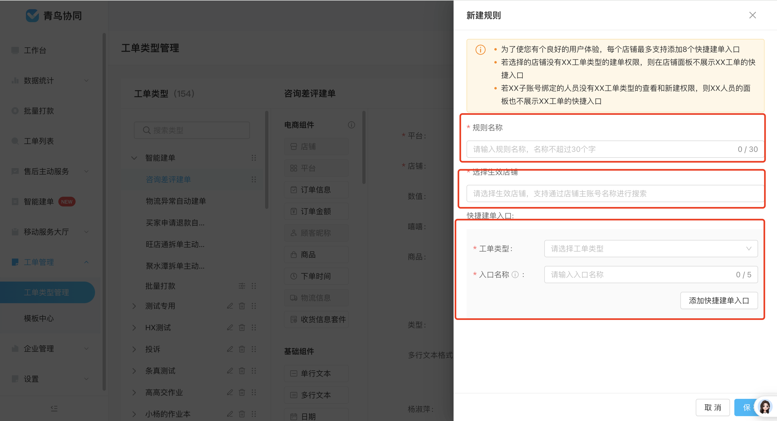The image size is (777, 421).
Task: Select the 店铺 component
Action: pyautogui.click(x=316, y=147)
